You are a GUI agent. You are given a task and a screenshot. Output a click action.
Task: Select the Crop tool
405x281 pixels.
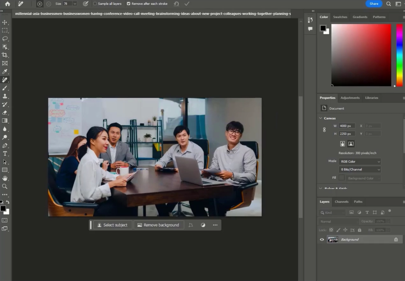(x=5, y=55)
